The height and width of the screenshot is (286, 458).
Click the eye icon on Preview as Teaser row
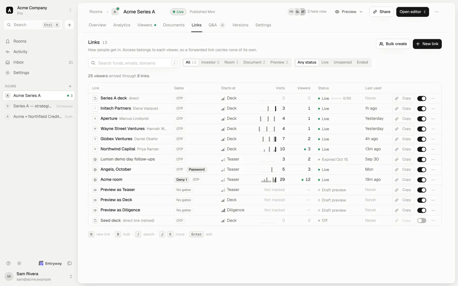point(95,190)
